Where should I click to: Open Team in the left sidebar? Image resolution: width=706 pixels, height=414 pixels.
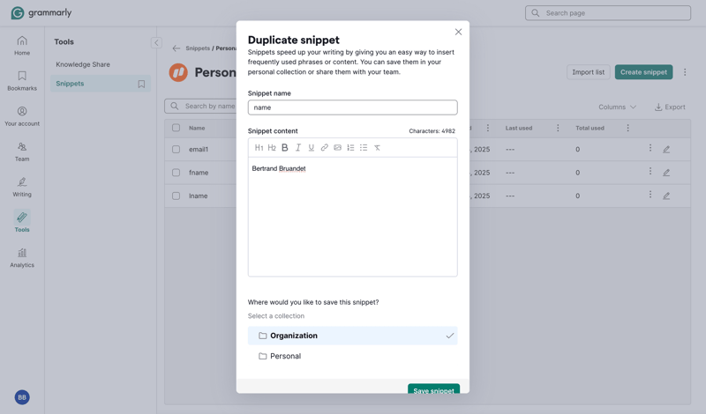[x=22, y=152]
